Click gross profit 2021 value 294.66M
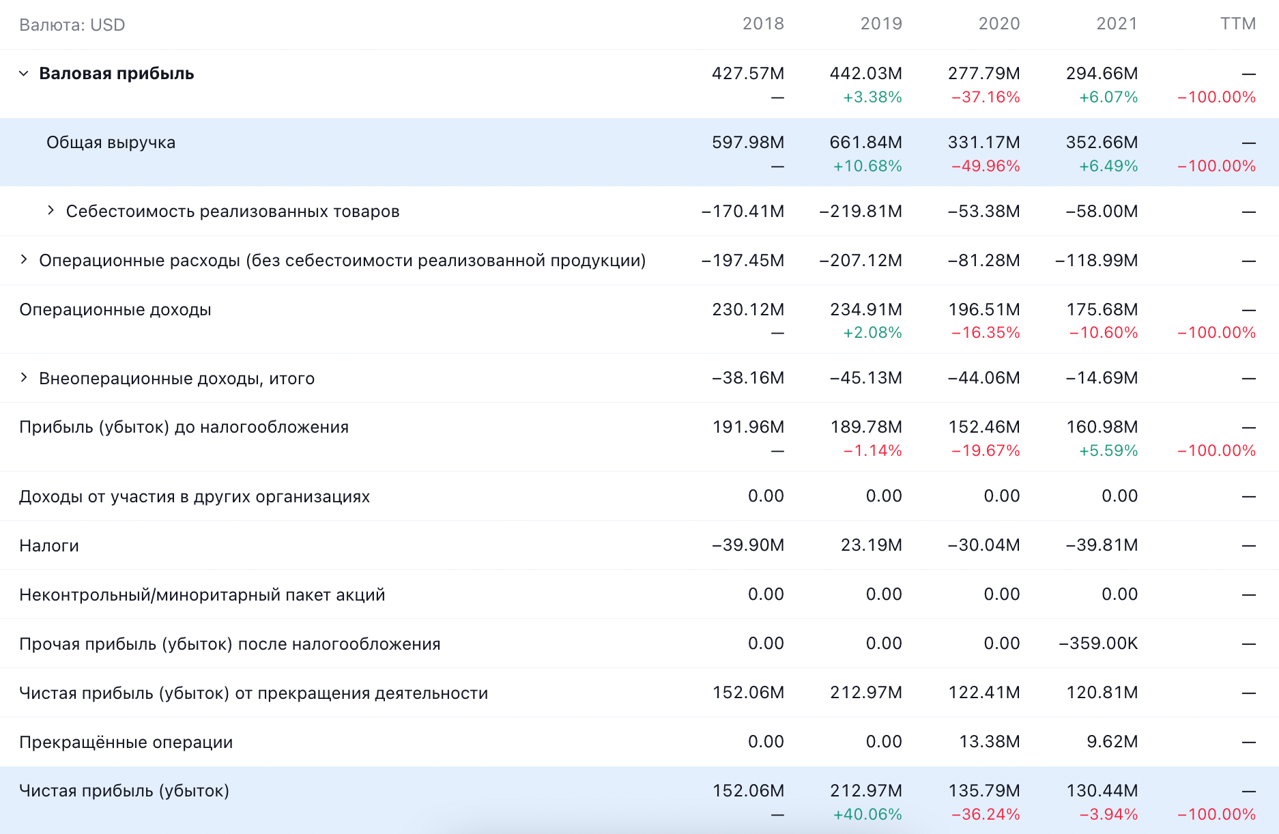The width and height of the screenshot is (1279, 834). tap(1102, 73)
